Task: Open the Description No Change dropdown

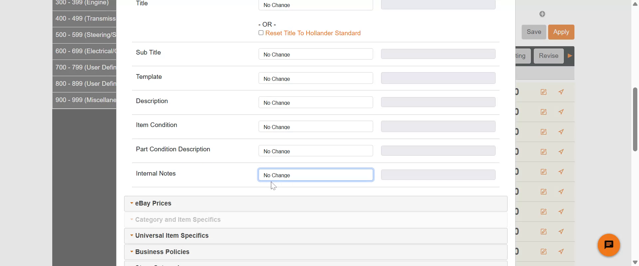Action: point(316,102)
